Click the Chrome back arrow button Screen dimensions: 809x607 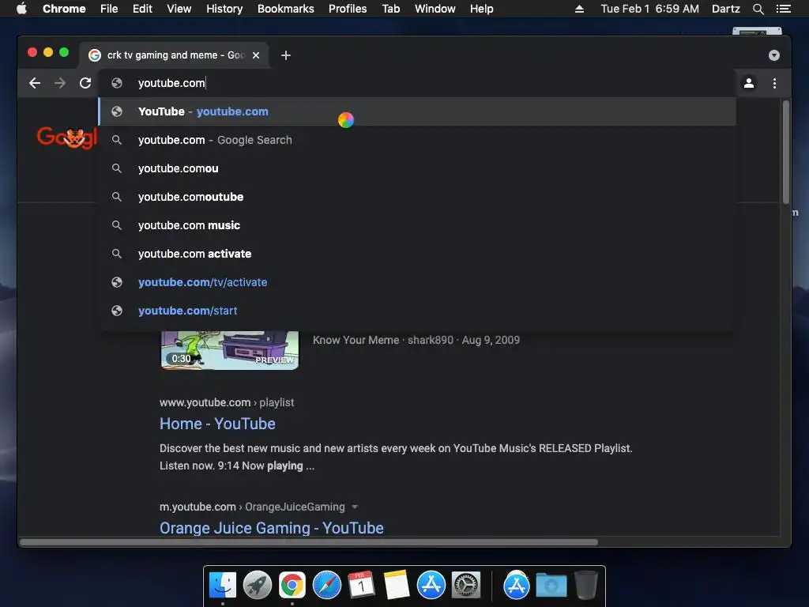pyautogui.click(x=35, y=83)
